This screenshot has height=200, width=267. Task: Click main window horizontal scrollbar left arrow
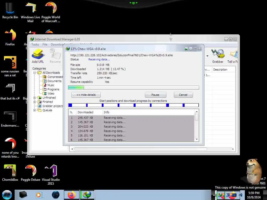click(72, 149)
